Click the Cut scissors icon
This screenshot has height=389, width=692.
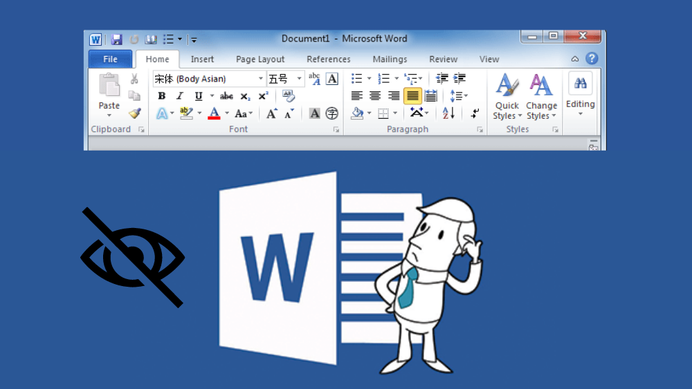[x=134, y=79]
